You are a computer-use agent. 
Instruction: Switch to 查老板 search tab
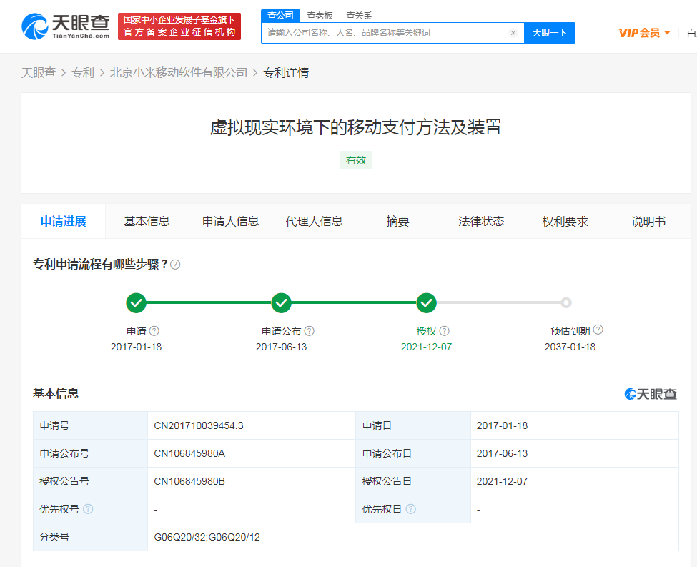pyautogui.click(x=320, y=15)
